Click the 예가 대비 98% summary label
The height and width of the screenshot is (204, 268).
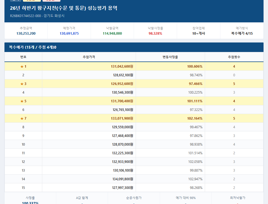tap(186, 198)
